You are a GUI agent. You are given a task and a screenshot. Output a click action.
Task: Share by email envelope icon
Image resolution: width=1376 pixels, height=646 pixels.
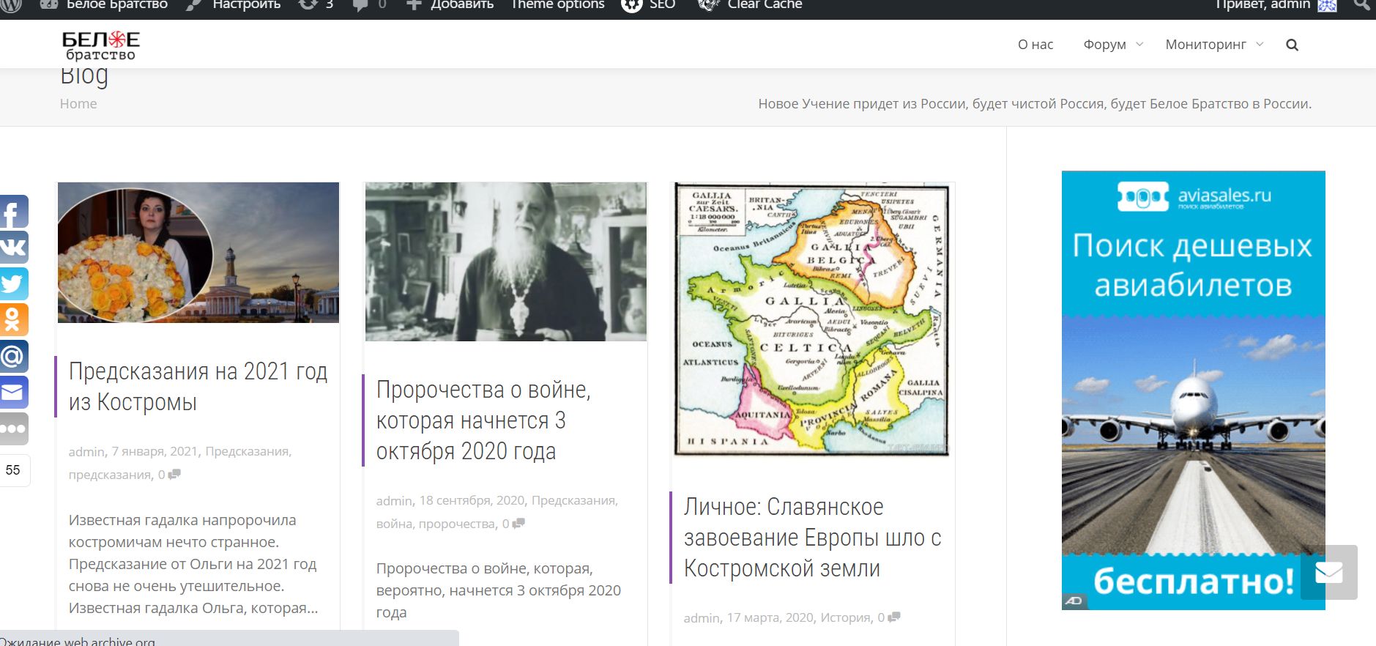coord(13,393)
